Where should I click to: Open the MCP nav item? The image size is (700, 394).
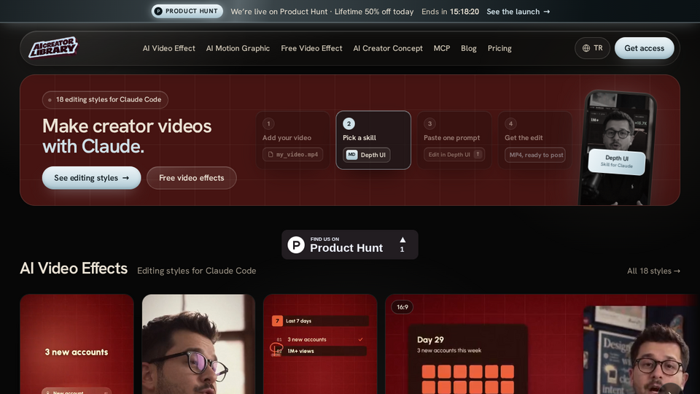click(442, 48)
